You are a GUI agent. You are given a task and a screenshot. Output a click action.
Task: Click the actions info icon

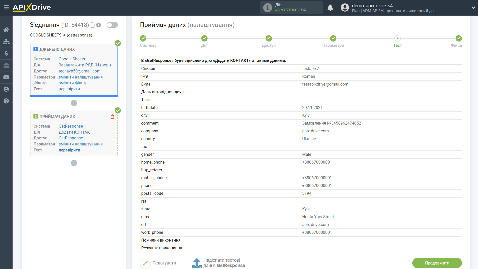click(267, 8)
